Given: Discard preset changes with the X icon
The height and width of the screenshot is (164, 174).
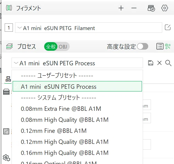Looking at the screenshot, I should click(x=159, y=63).
